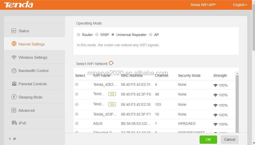Select the Tenda_42E2 network radio button
This screenshot has width=255, height=145.
click(77, 84)
